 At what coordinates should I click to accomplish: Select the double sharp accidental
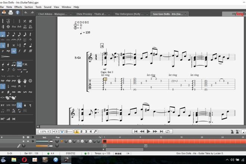click(14, 45)
